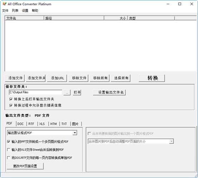Toggle 转换之后打开输出文件夹 checkbox

click(x=11, y=99)
